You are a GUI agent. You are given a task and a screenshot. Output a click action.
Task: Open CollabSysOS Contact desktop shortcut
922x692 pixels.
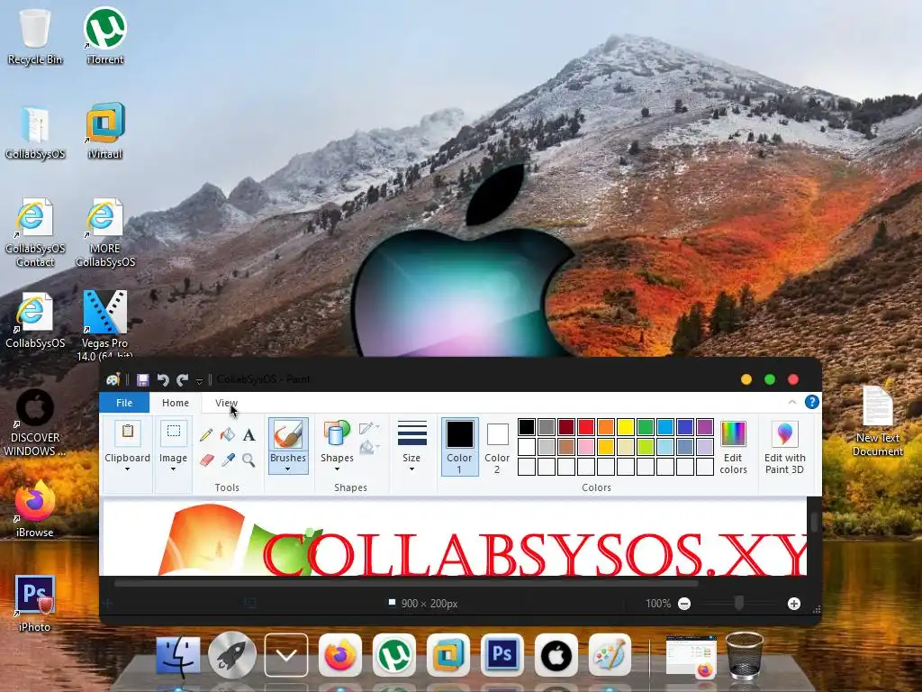coord(35,233)
